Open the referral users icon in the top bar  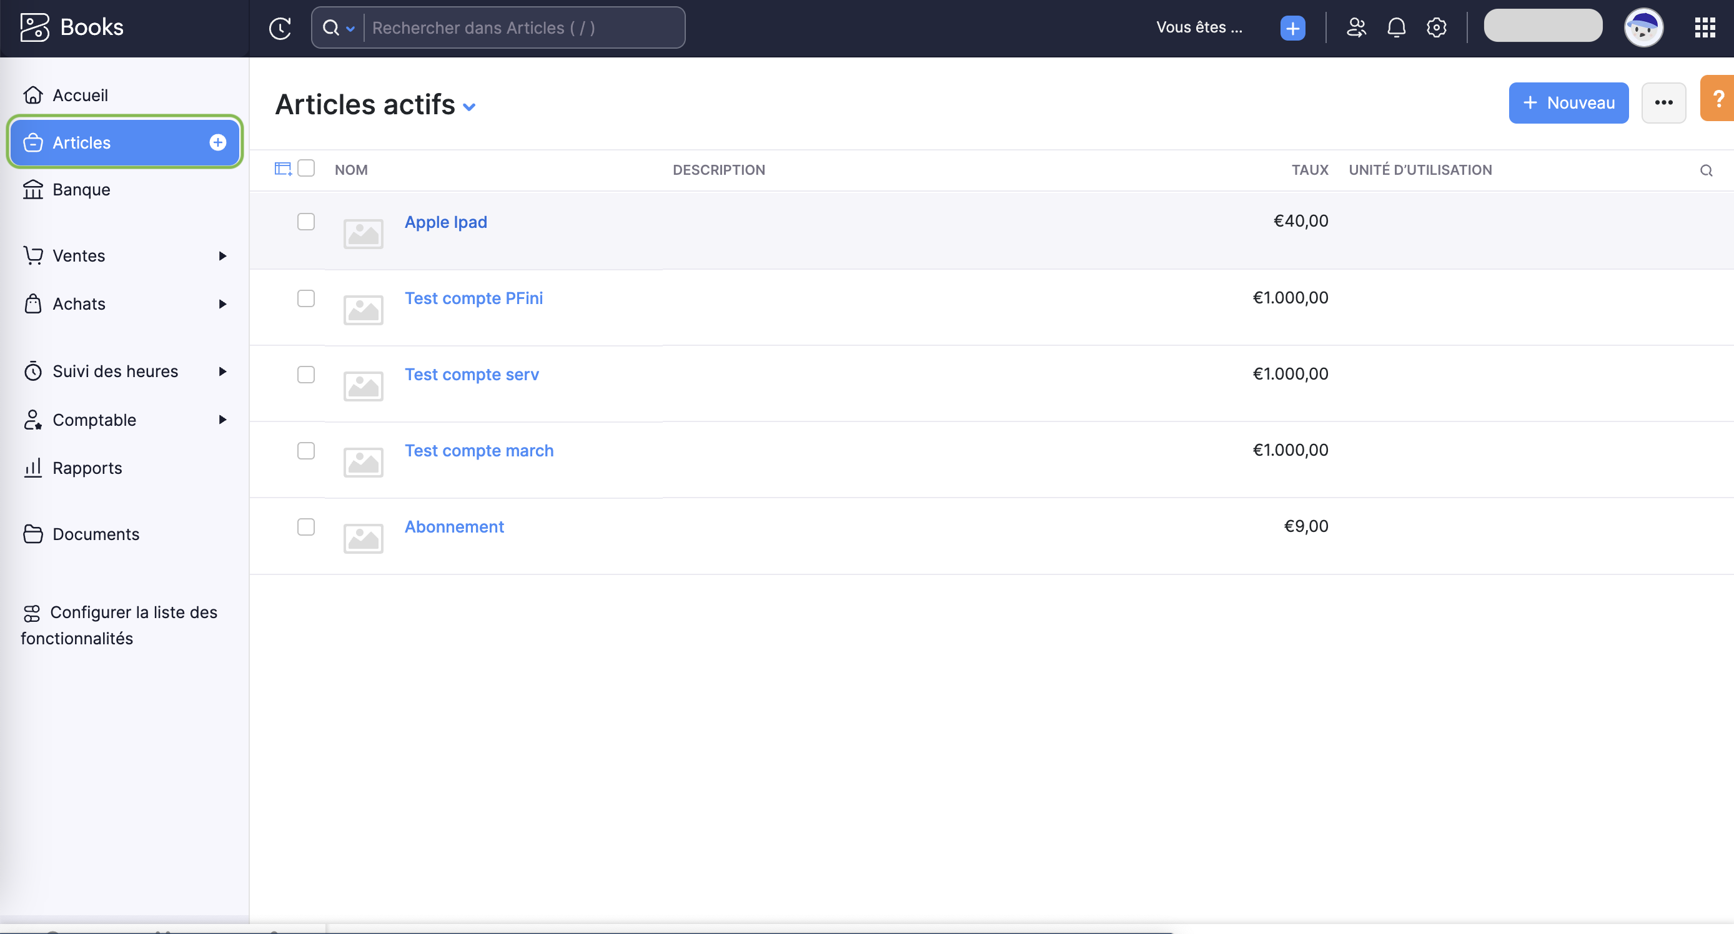pos(1355,27)
